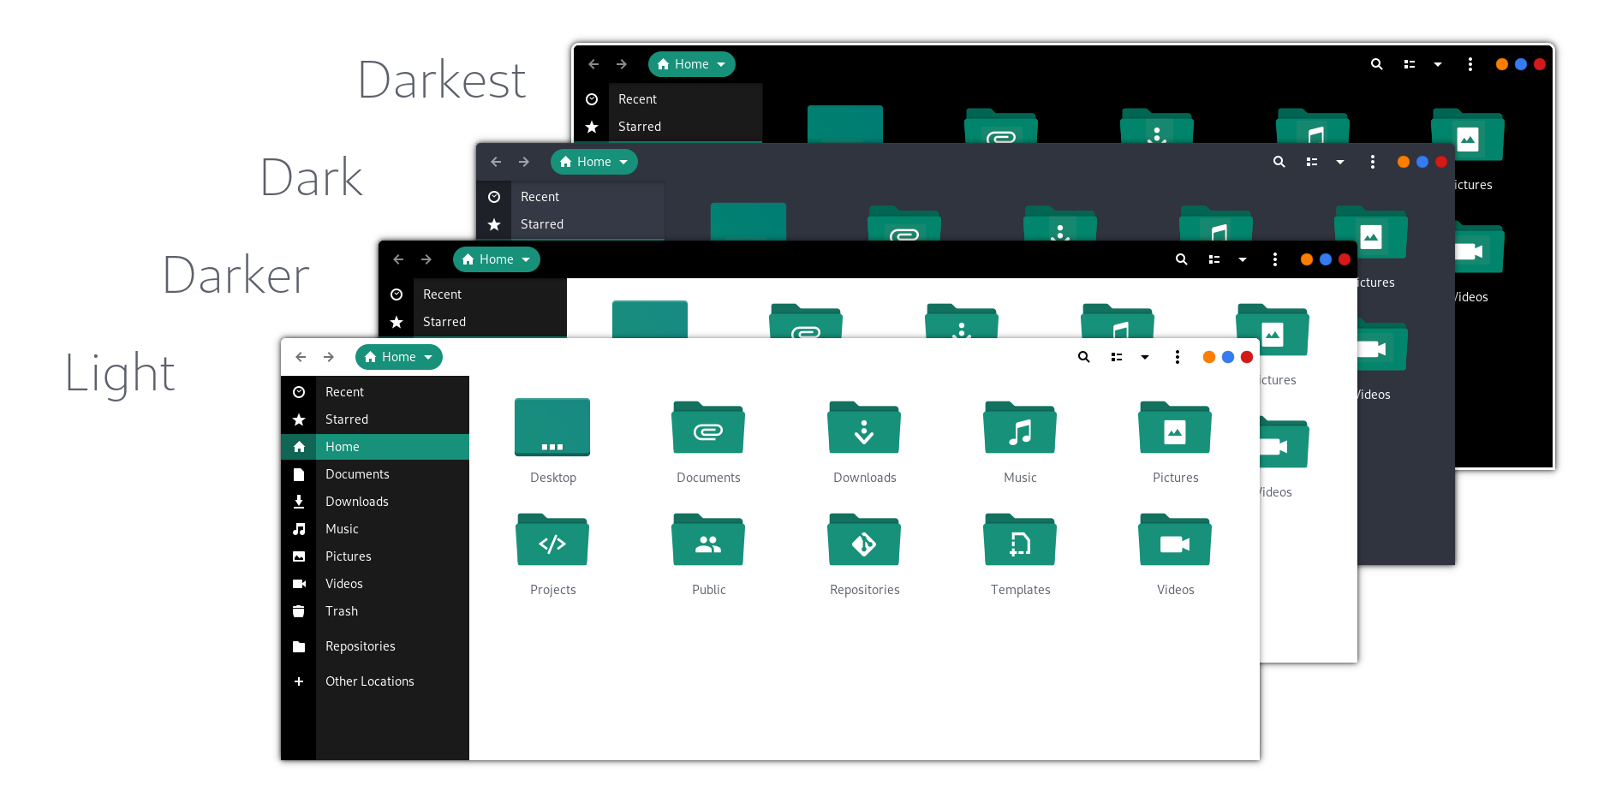Go back using arrow in Light window
1598x803 pixels.
click(301, 357)
